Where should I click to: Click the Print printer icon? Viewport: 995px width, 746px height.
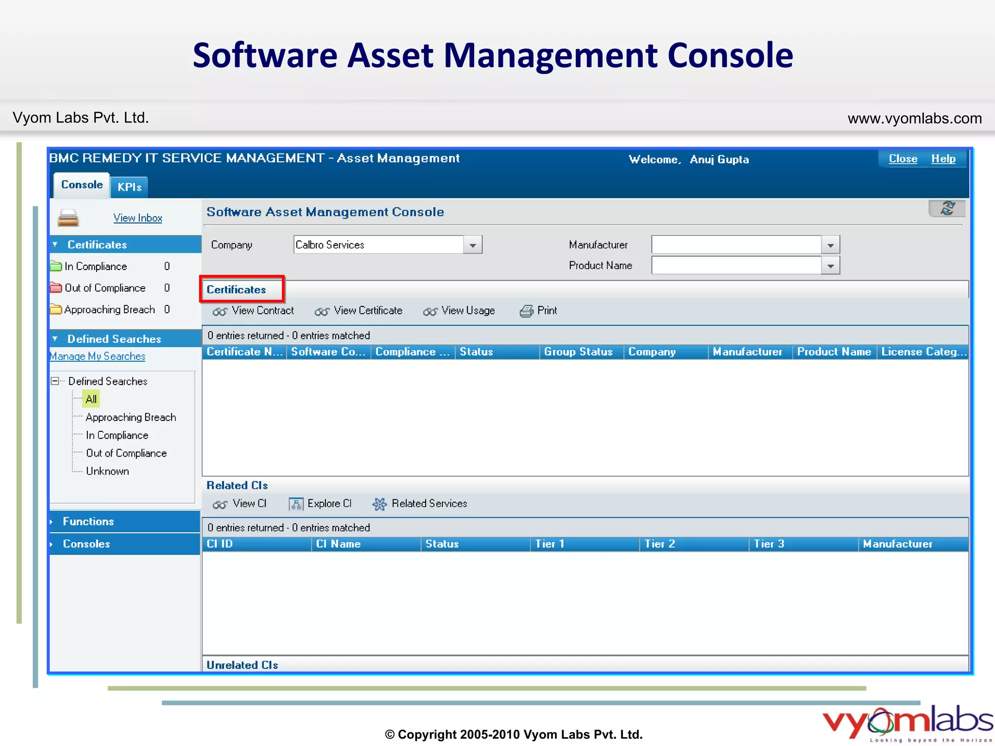[526, 311]
